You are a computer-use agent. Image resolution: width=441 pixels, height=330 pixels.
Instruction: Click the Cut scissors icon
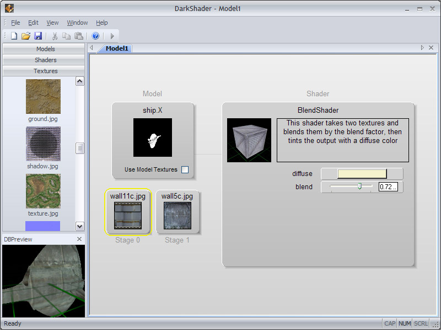coord(55,36)
